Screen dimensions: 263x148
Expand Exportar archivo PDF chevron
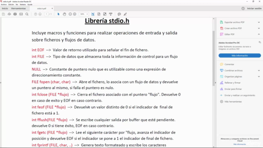pyautogui.click(x=259, y=22)
